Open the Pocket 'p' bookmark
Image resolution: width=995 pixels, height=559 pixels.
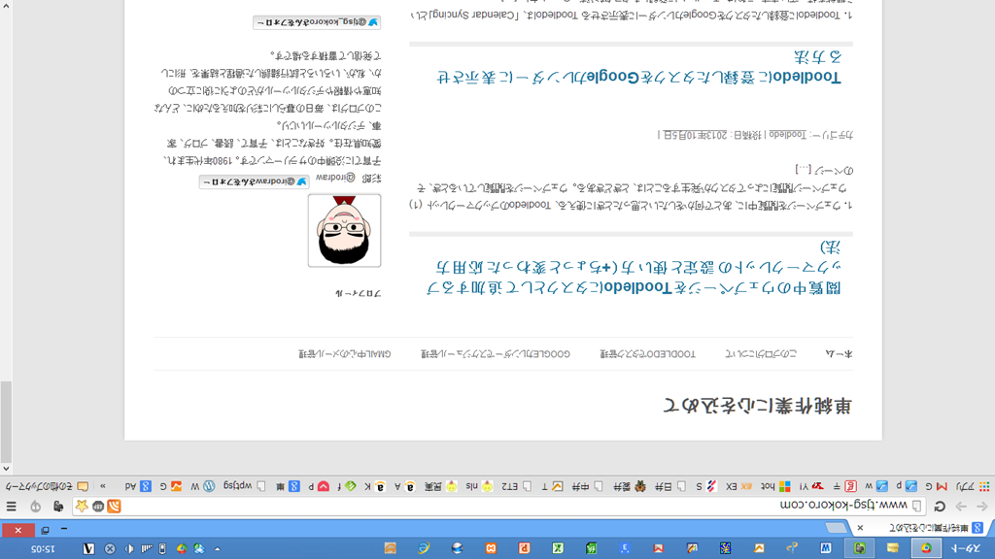pyautogui.click(x=319, y=487)
